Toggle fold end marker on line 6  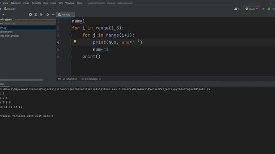(70, 56)
